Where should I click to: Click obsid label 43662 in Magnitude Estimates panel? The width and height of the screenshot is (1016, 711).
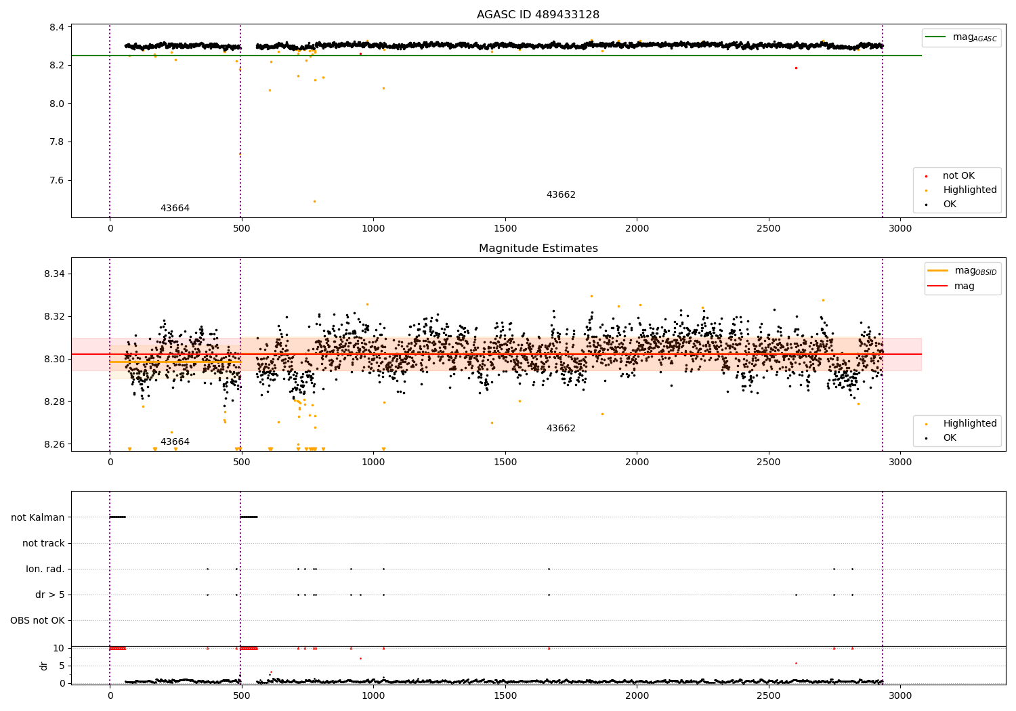[561, 428]
